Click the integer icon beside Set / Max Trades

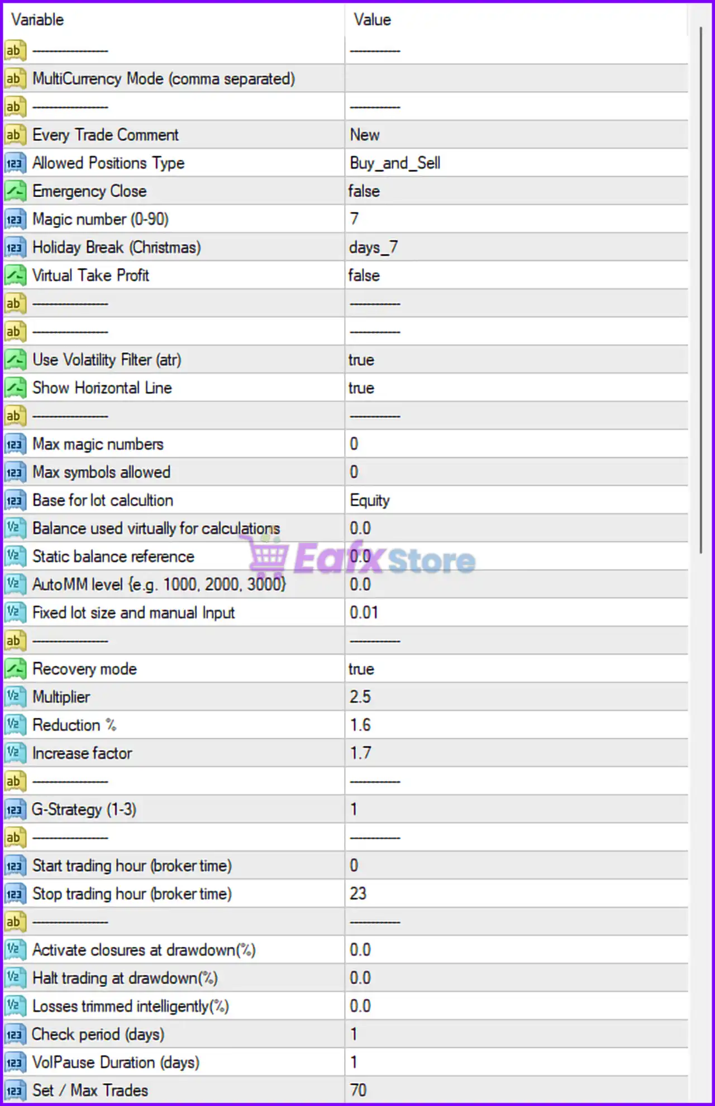pyautogui.click(x=15, y=1090)
